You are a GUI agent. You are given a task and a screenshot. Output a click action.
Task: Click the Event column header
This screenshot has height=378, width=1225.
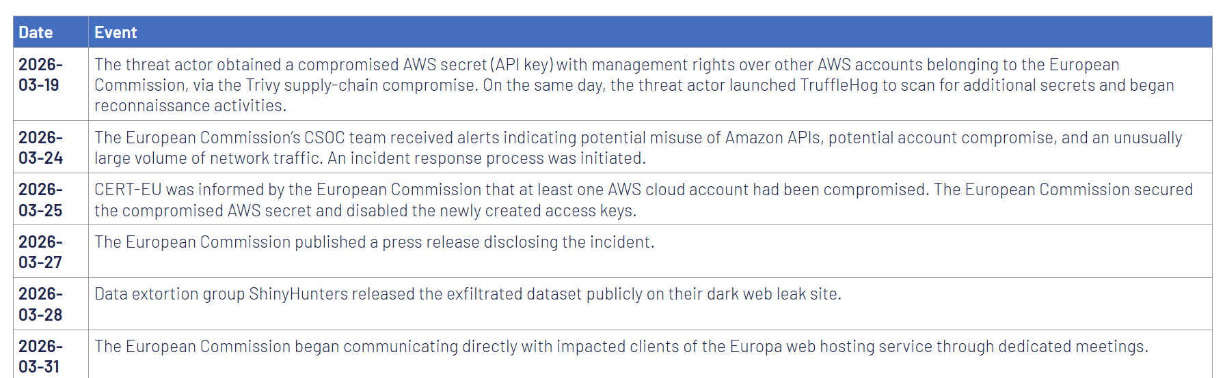116,32
